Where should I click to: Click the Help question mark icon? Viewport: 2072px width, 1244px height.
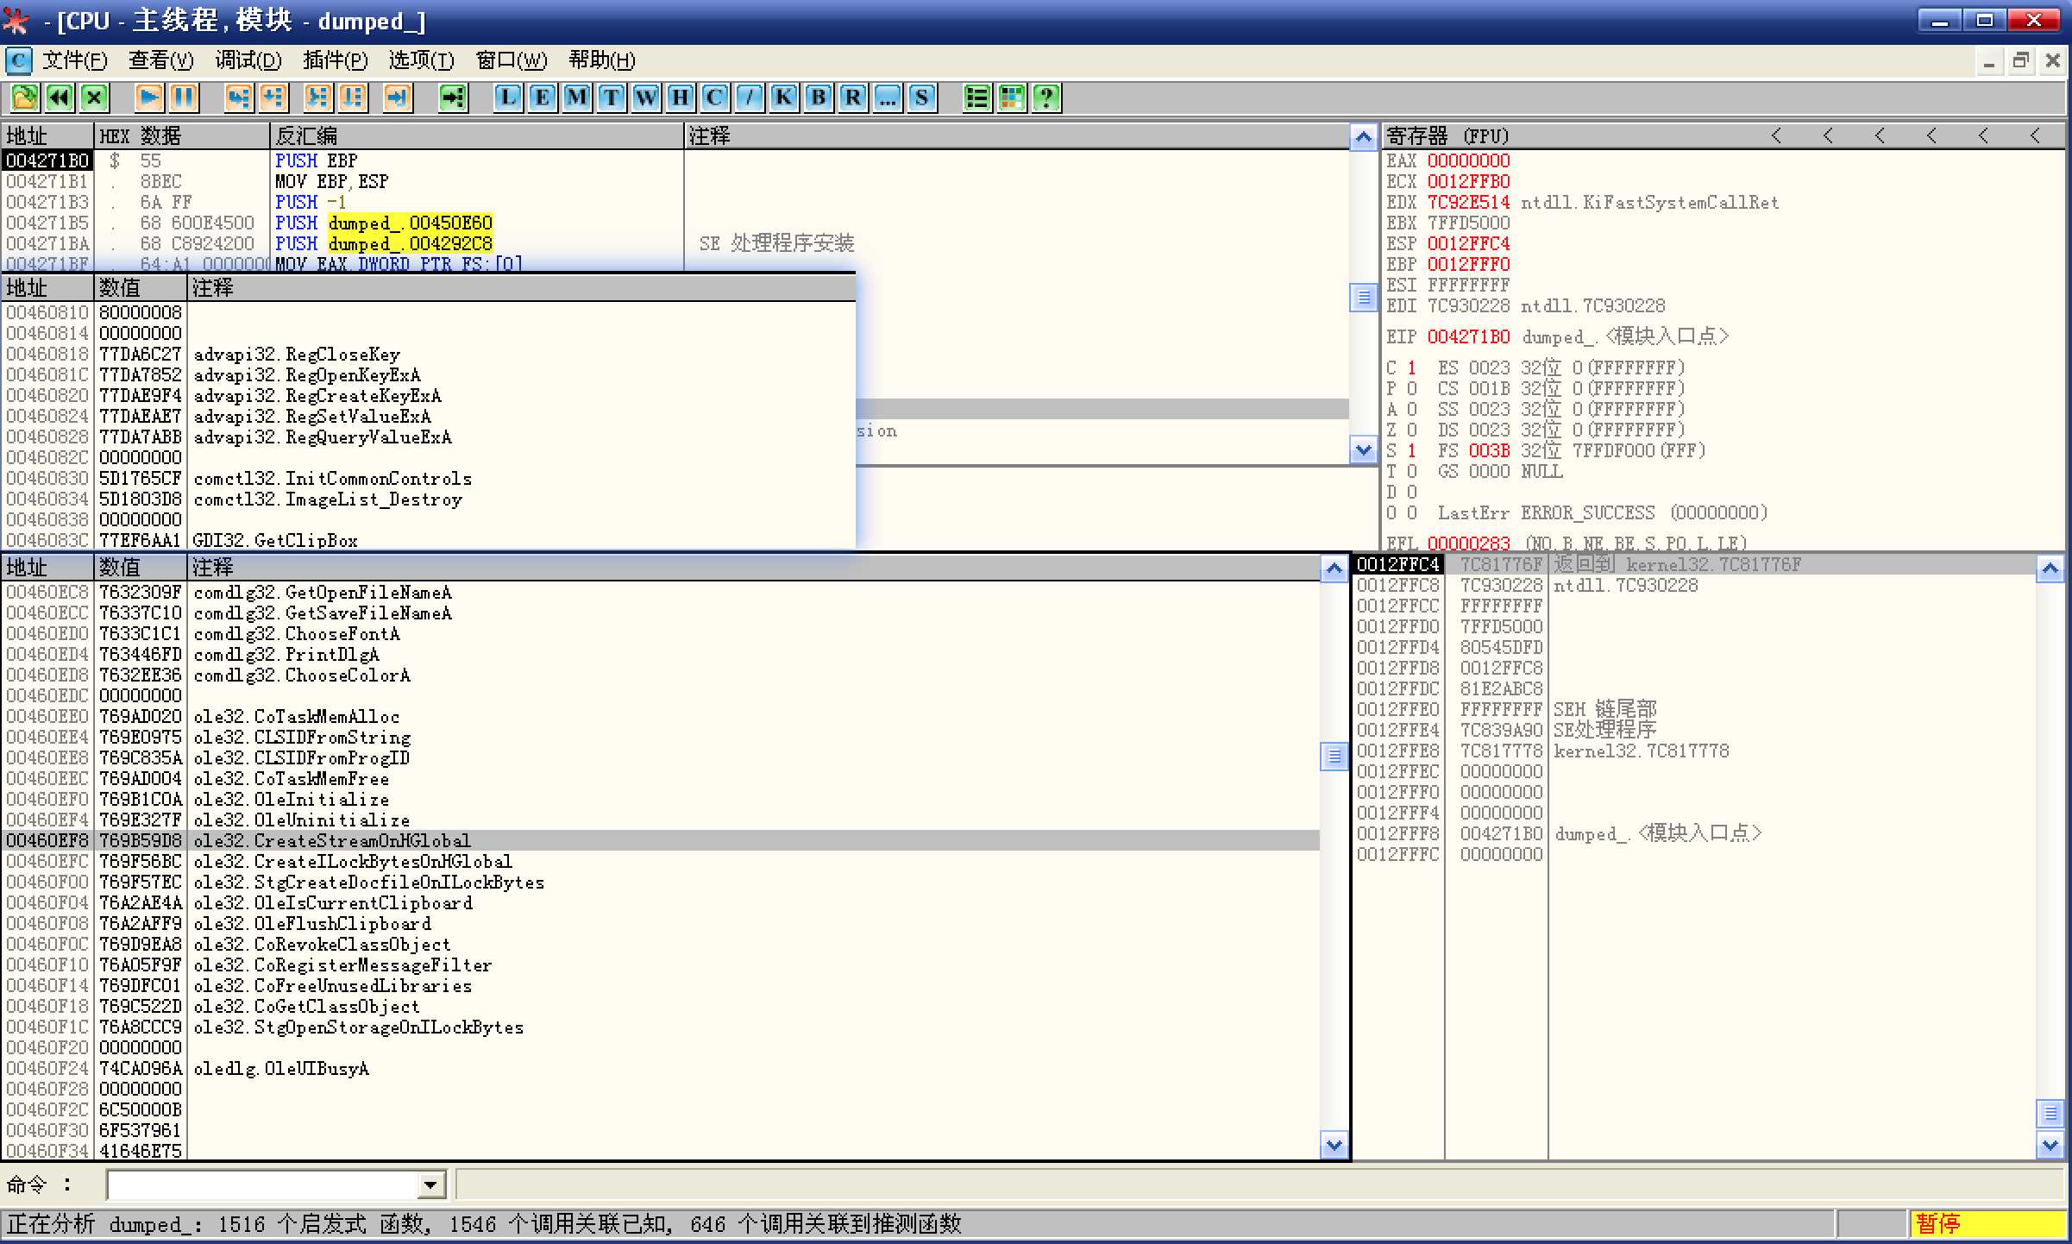tap(1046, 97)
